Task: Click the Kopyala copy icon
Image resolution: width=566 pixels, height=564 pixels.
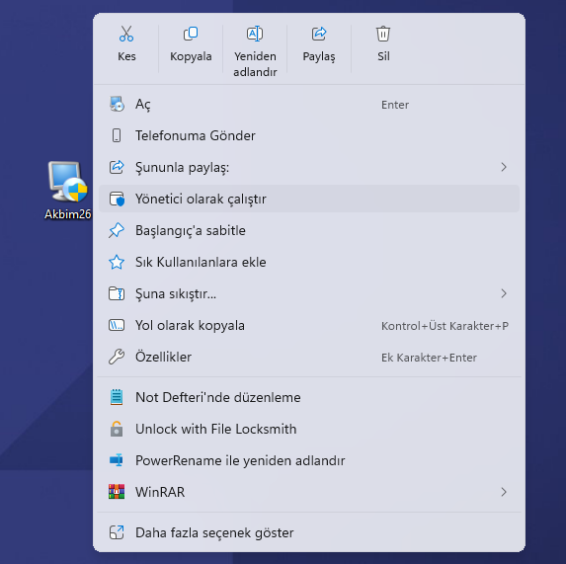Action: tap(191, 34)
